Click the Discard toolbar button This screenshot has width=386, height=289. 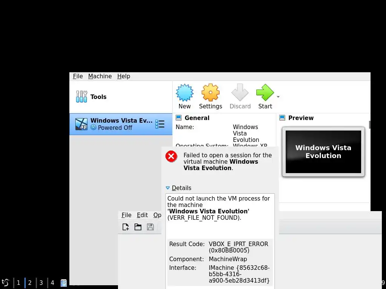[x=240, y=96]
